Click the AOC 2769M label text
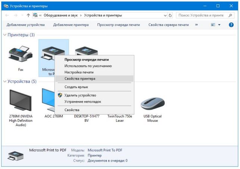This screenshot has height=169, width=240. [54, 116]
